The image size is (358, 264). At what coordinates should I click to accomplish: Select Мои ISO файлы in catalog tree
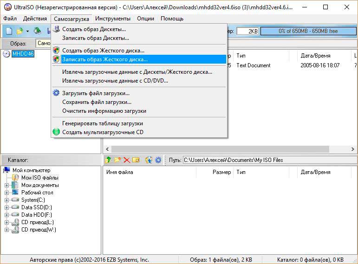40,178
